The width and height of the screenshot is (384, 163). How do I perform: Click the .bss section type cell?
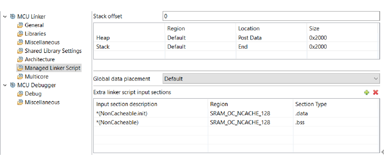pos(300,123)
